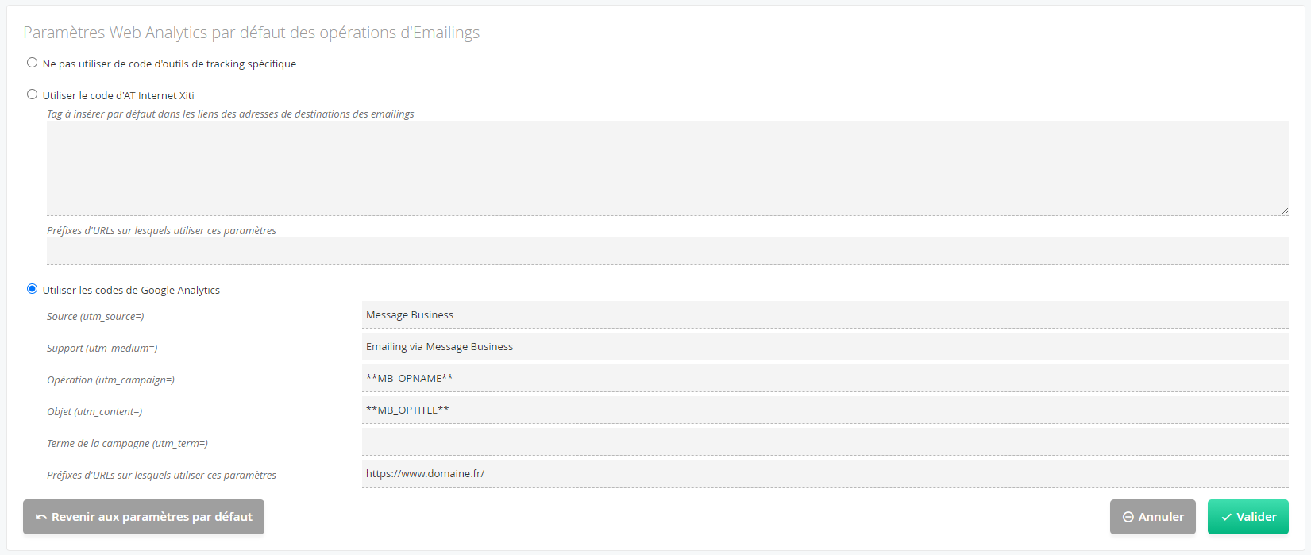Click the undo arrow icon on reset button

click(x=41, y=517)
